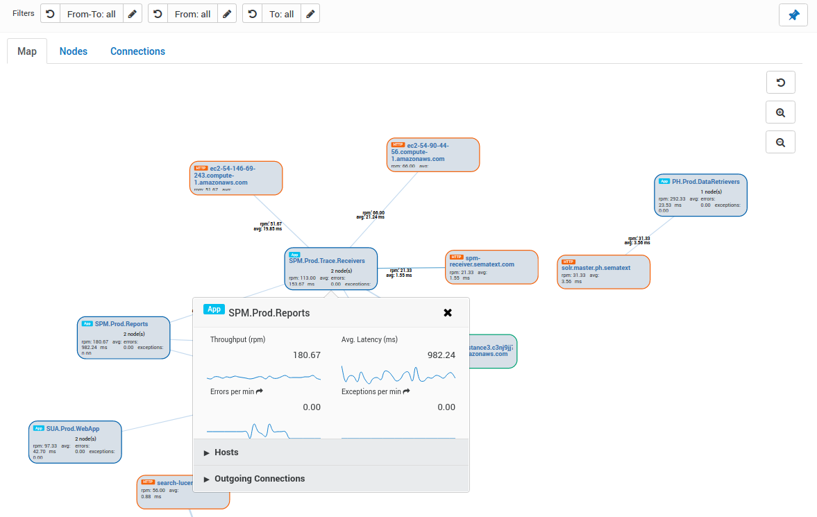Click the From-To: all filter button

(92, 14)
